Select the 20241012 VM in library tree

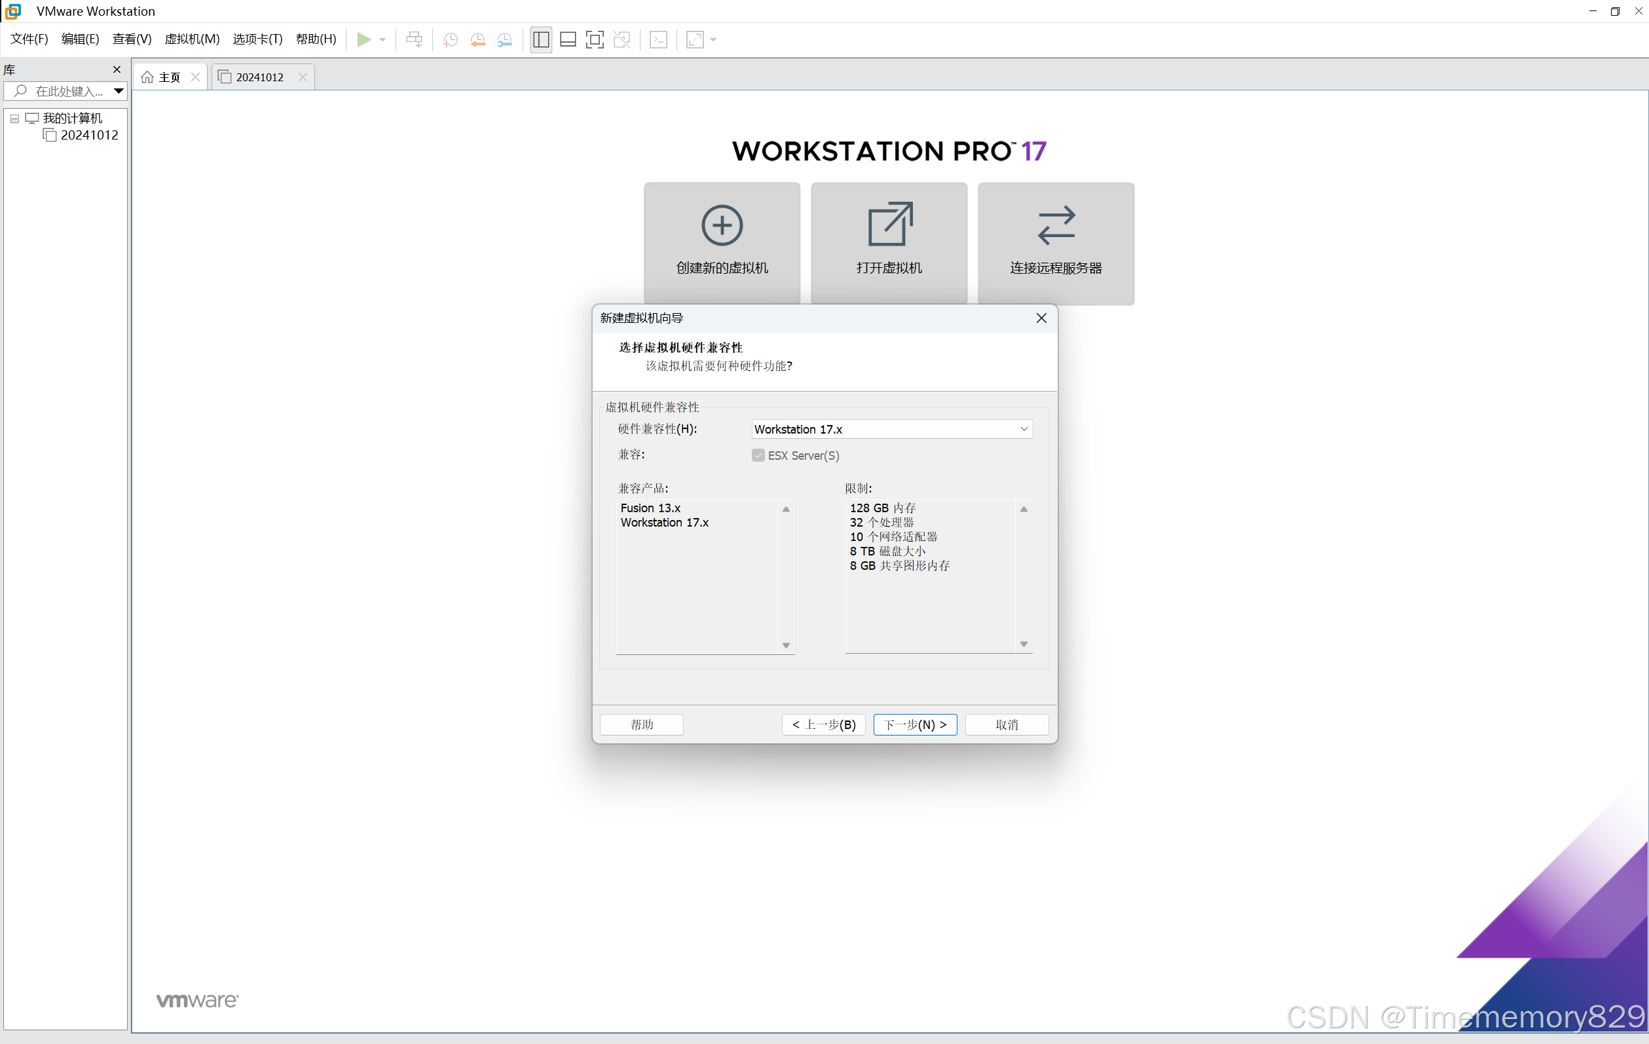pyautogui.click(x=89, y=135)
